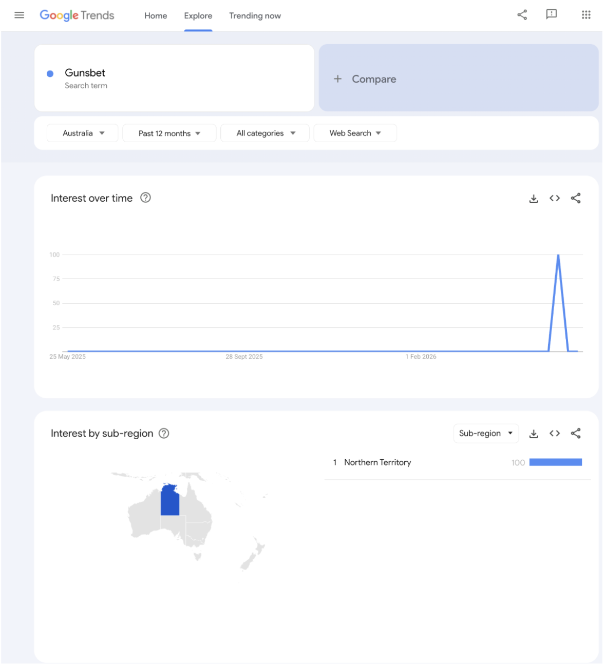Click the blue Gunsbet color dot
The image size is (605, 666).
click(50, 74)
